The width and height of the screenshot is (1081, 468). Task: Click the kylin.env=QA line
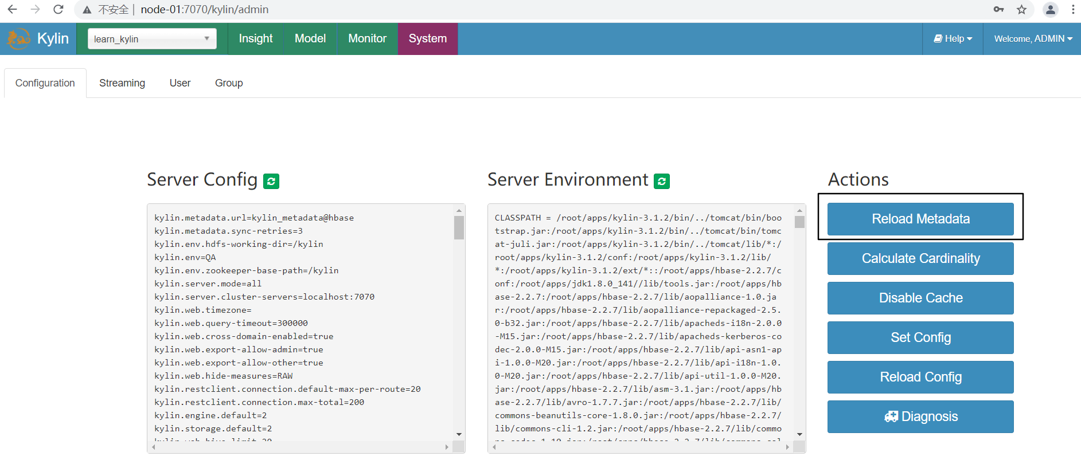(185, 257)
